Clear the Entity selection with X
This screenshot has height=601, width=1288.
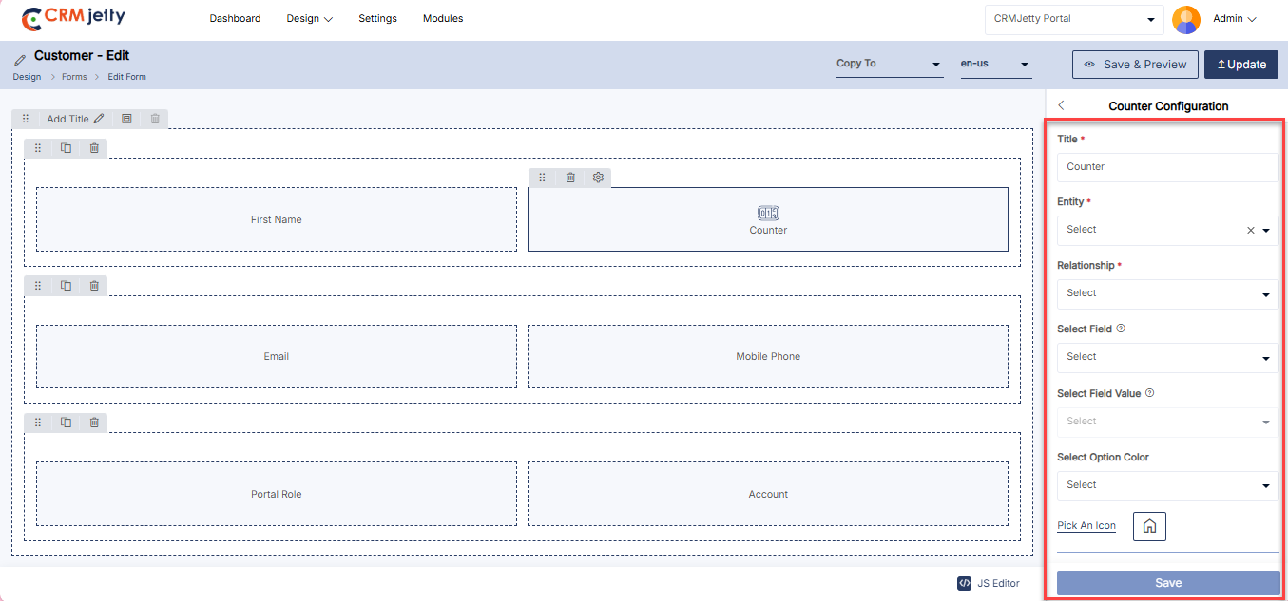pyautogui.click(x=1251, y=230)
